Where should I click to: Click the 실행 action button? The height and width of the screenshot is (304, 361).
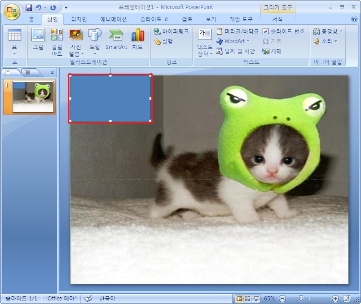163,41
